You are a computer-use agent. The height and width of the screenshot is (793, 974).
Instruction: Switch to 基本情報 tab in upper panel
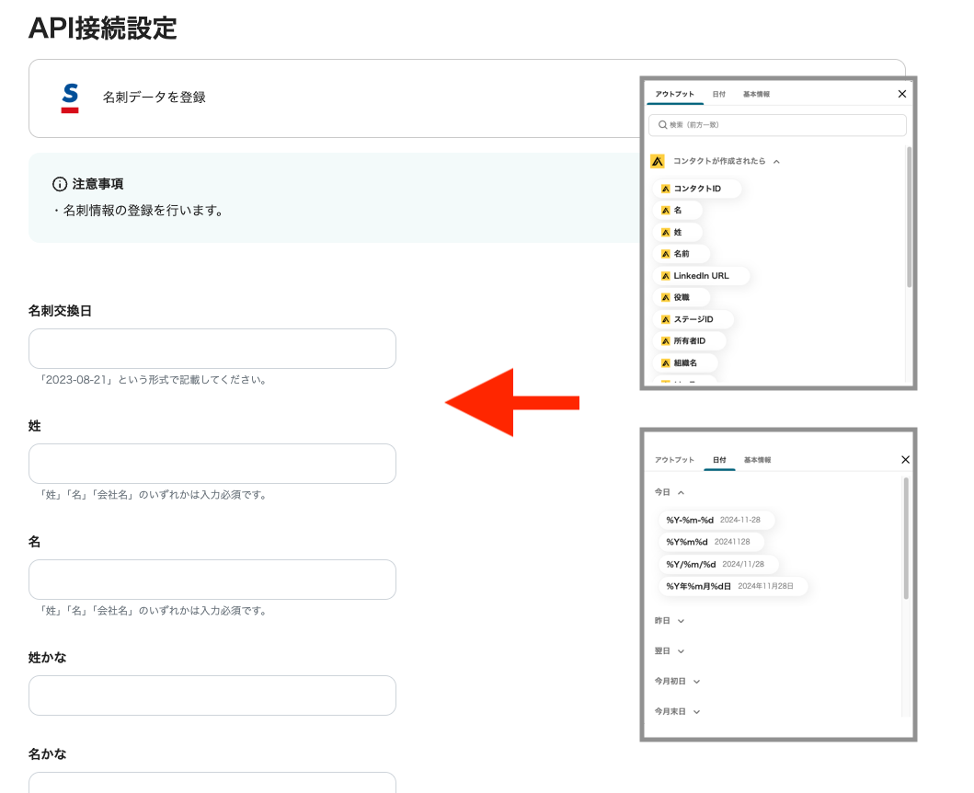[756, 95]
